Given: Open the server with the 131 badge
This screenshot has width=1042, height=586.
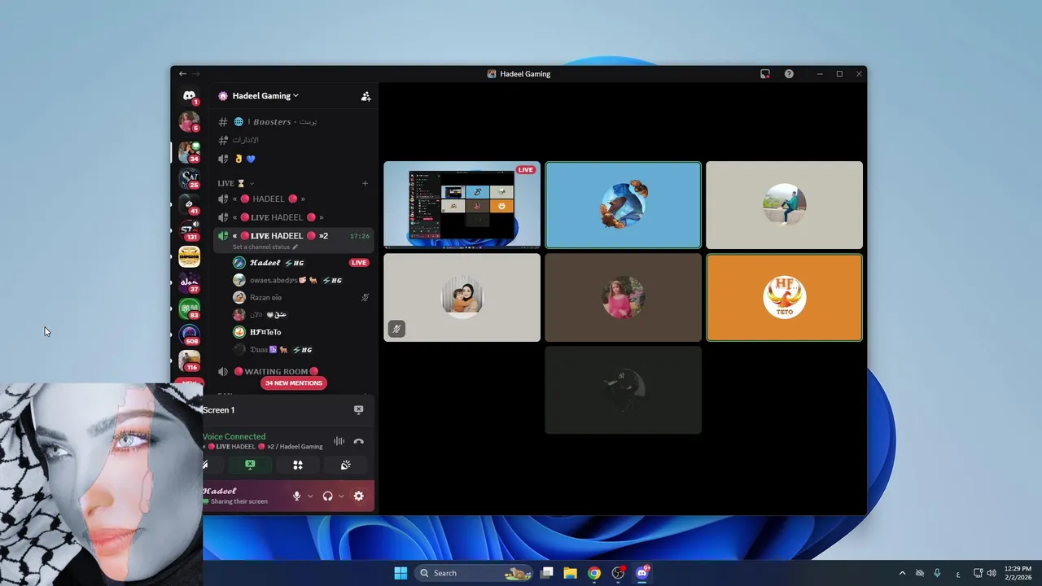Looking at the screenshot, I should (x=189, y=230).
